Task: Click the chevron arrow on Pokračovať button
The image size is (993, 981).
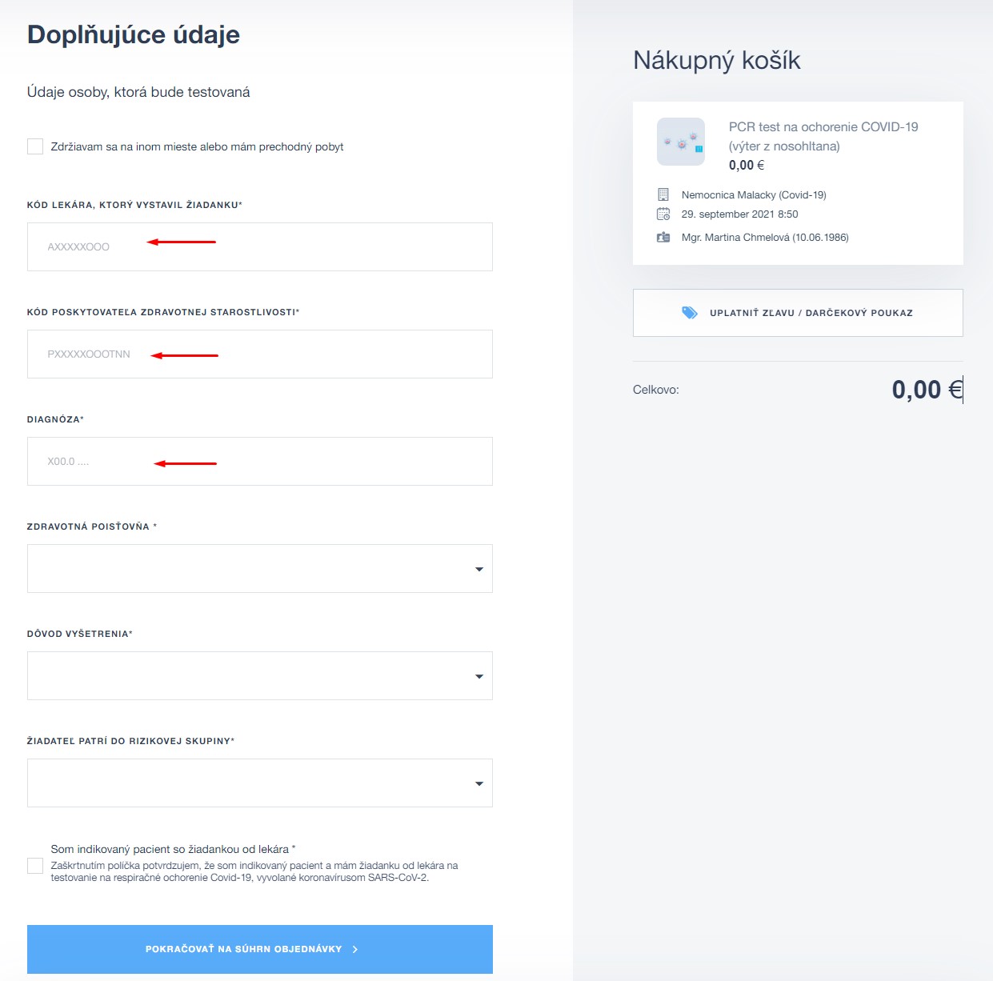Action: (x=355, y=950)
